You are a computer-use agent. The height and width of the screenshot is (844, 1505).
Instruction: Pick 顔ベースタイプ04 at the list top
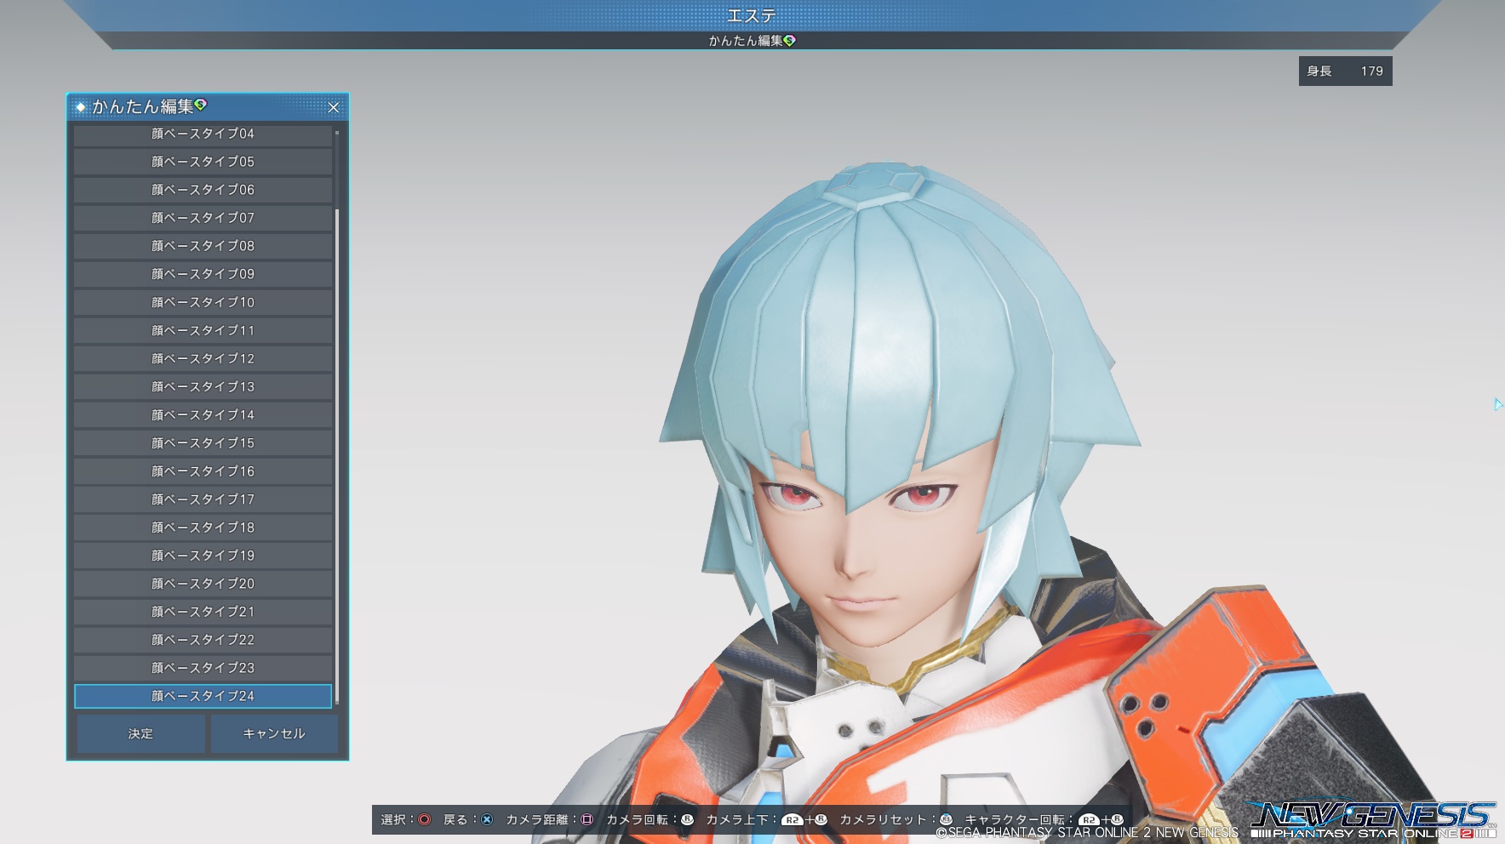coord(203,134)
